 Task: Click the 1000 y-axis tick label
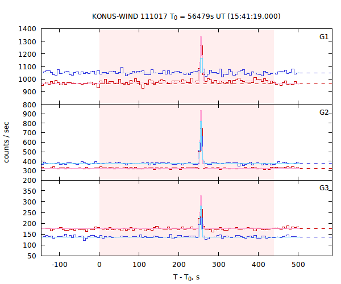coord(27,80)
